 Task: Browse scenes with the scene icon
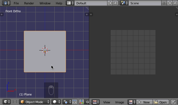point(124,3)
